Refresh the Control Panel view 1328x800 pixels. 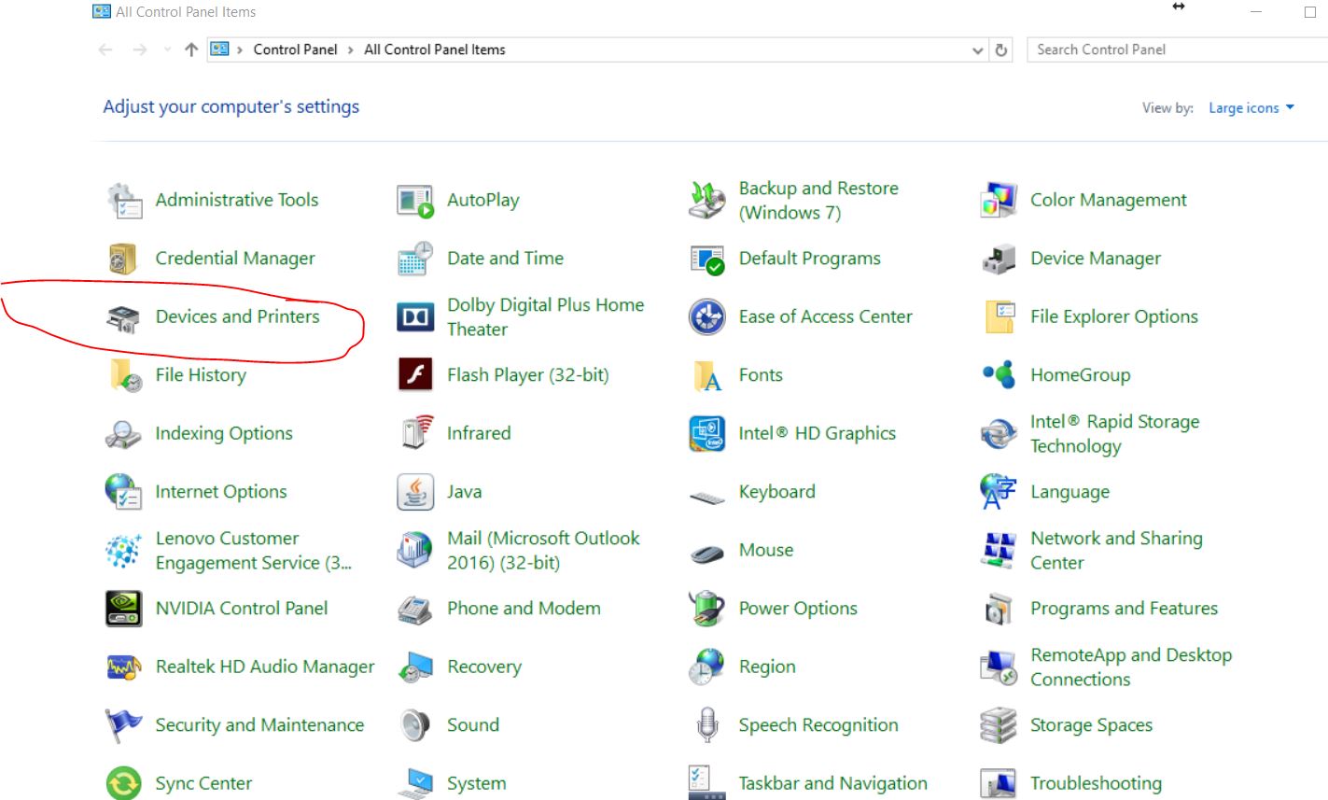tap(1001, 50)
